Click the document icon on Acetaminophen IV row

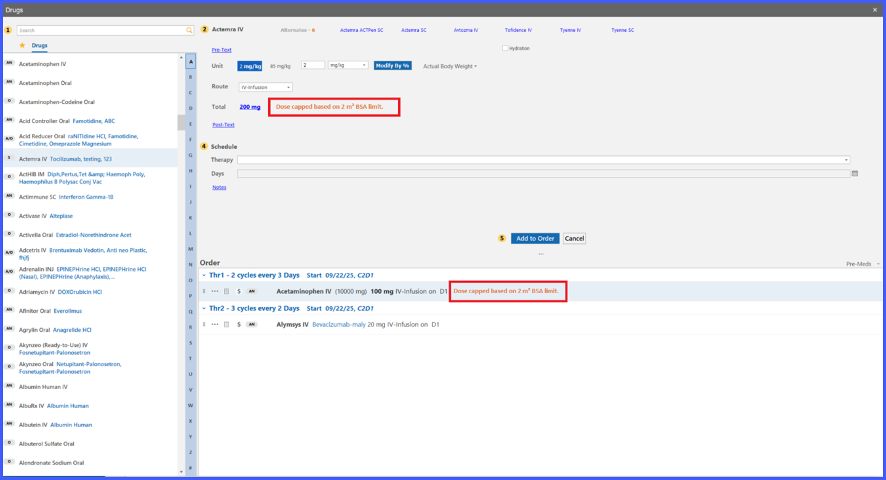226,291
